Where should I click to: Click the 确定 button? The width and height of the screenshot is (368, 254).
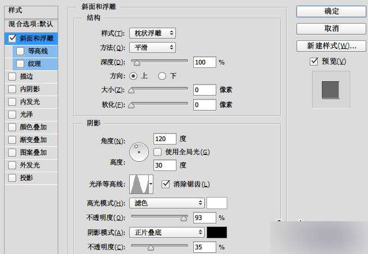(x=332, y=11)
